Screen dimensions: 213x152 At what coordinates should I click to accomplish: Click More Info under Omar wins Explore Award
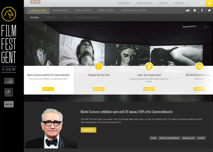[x=149, y=89]
